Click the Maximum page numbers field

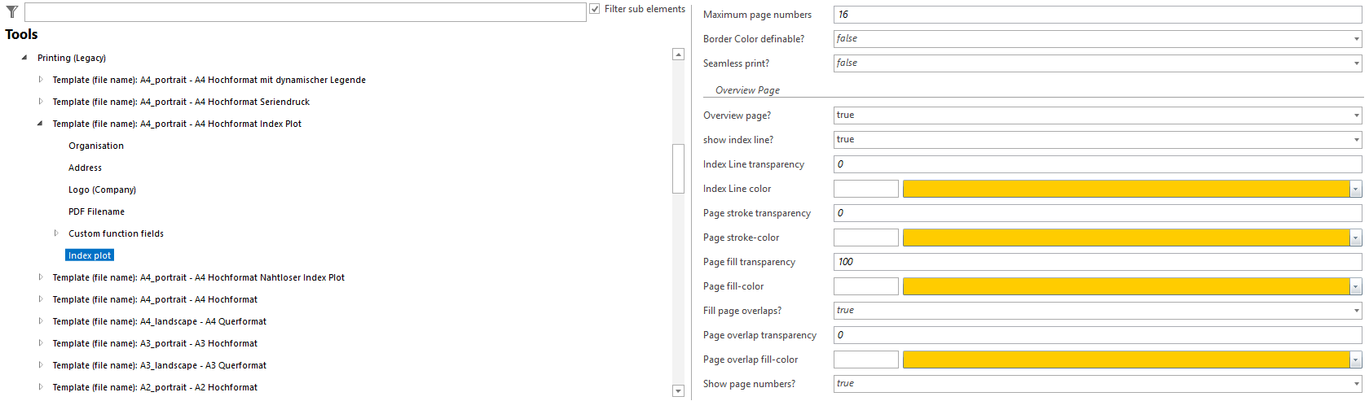coord(1097,15)
